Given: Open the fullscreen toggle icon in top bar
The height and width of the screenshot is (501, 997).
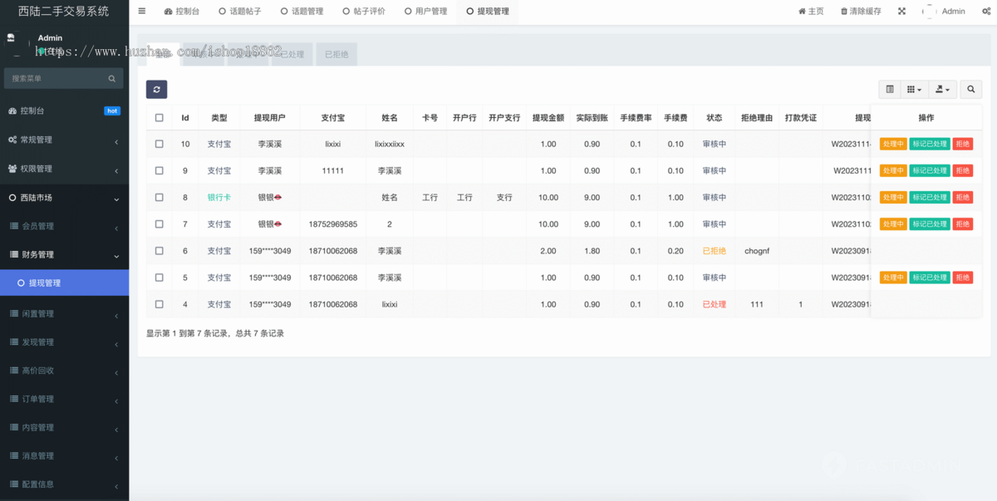Looking at the screenshot, I should pyautogui.click(x=902, y=11).
